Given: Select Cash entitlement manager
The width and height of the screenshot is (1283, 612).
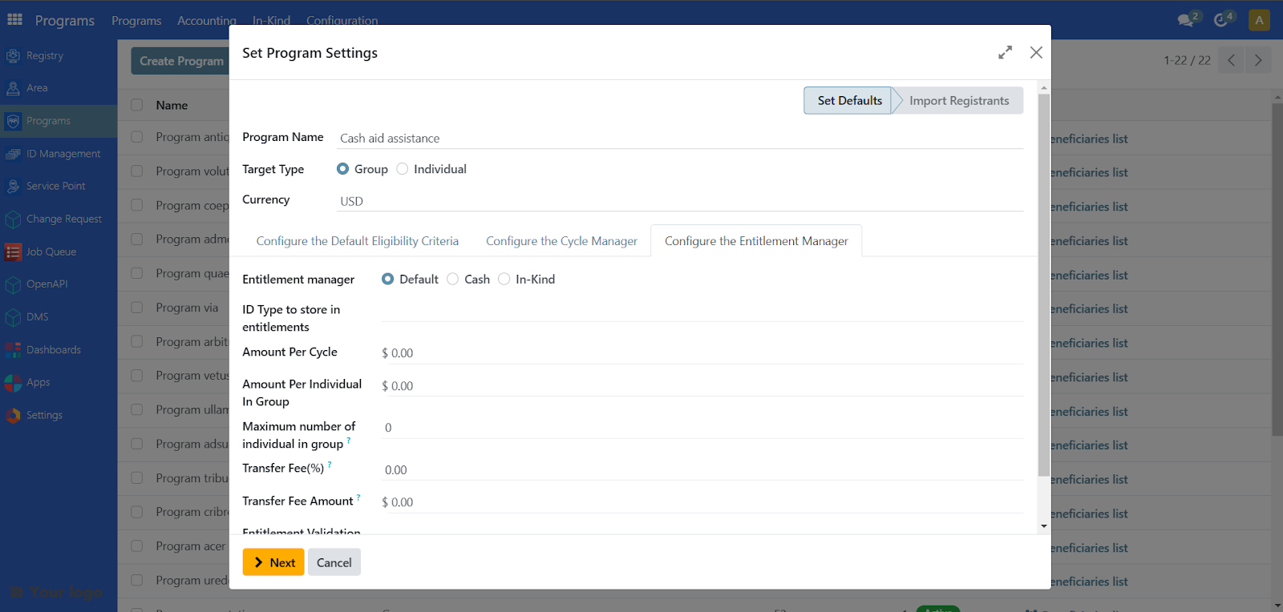Looking at the screenshot, I should (453, 279).
